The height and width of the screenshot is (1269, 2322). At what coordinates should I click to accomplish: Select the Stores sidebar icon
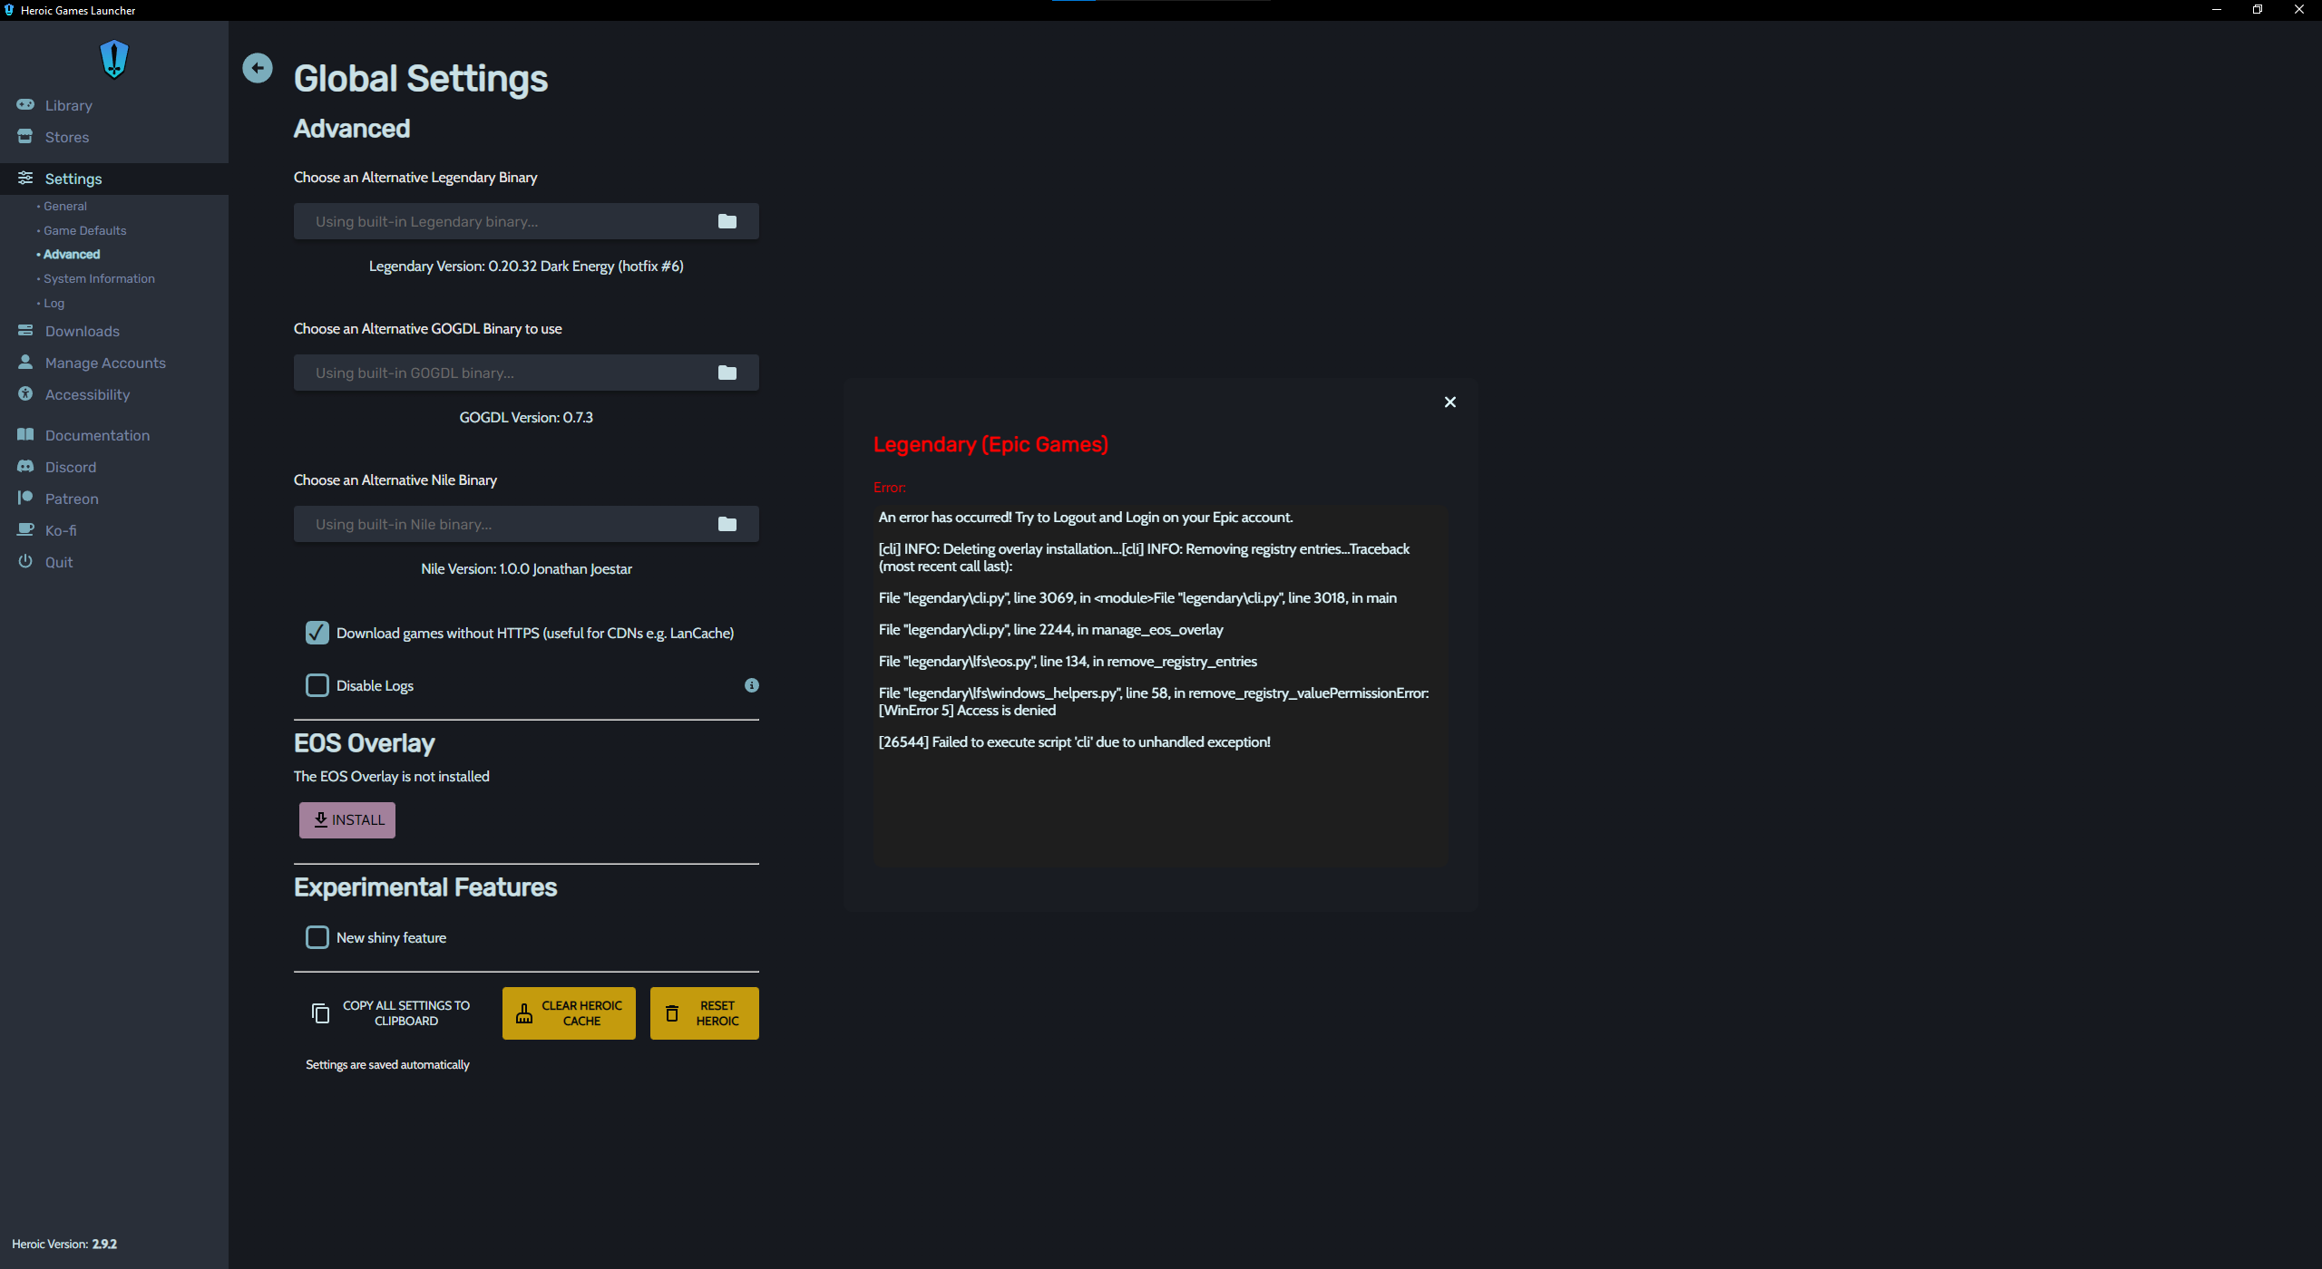67,137
